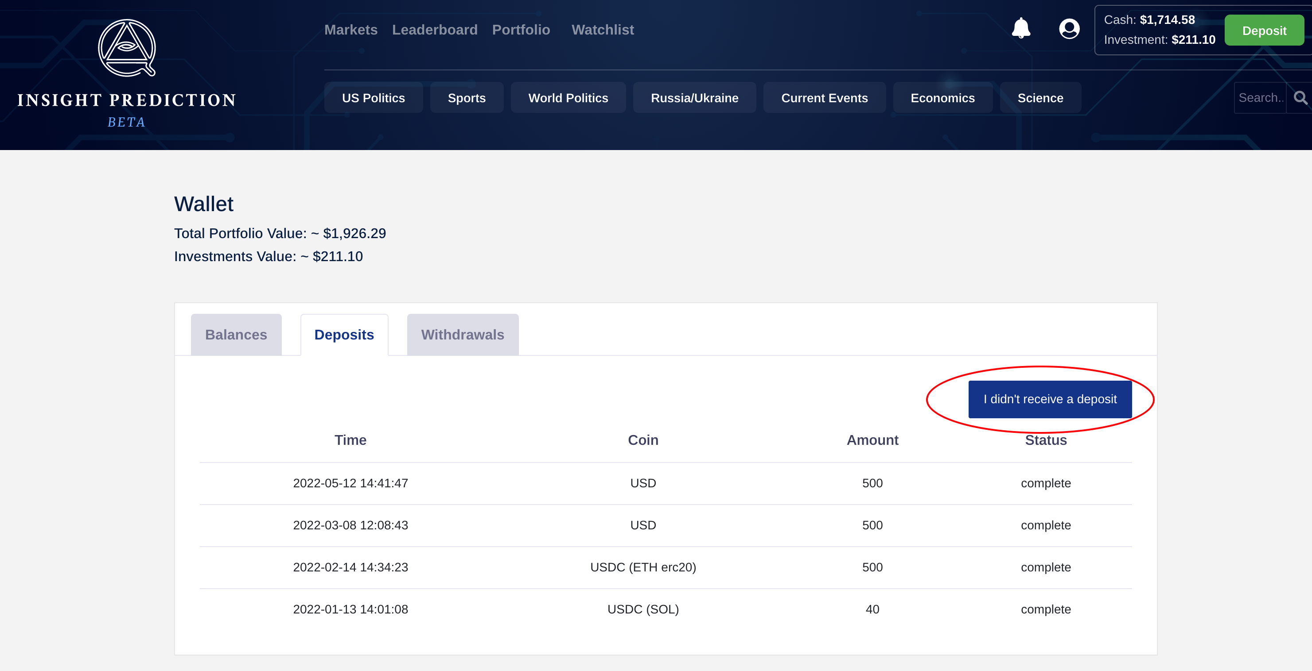The image size is (1312, 671).
Task: Select the Science category
Action: [x=1040, y=98]
